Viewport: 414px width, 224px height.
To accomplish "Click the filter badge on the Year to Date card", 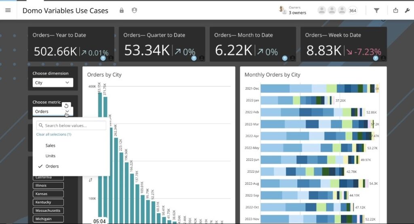I will (103, 59).
